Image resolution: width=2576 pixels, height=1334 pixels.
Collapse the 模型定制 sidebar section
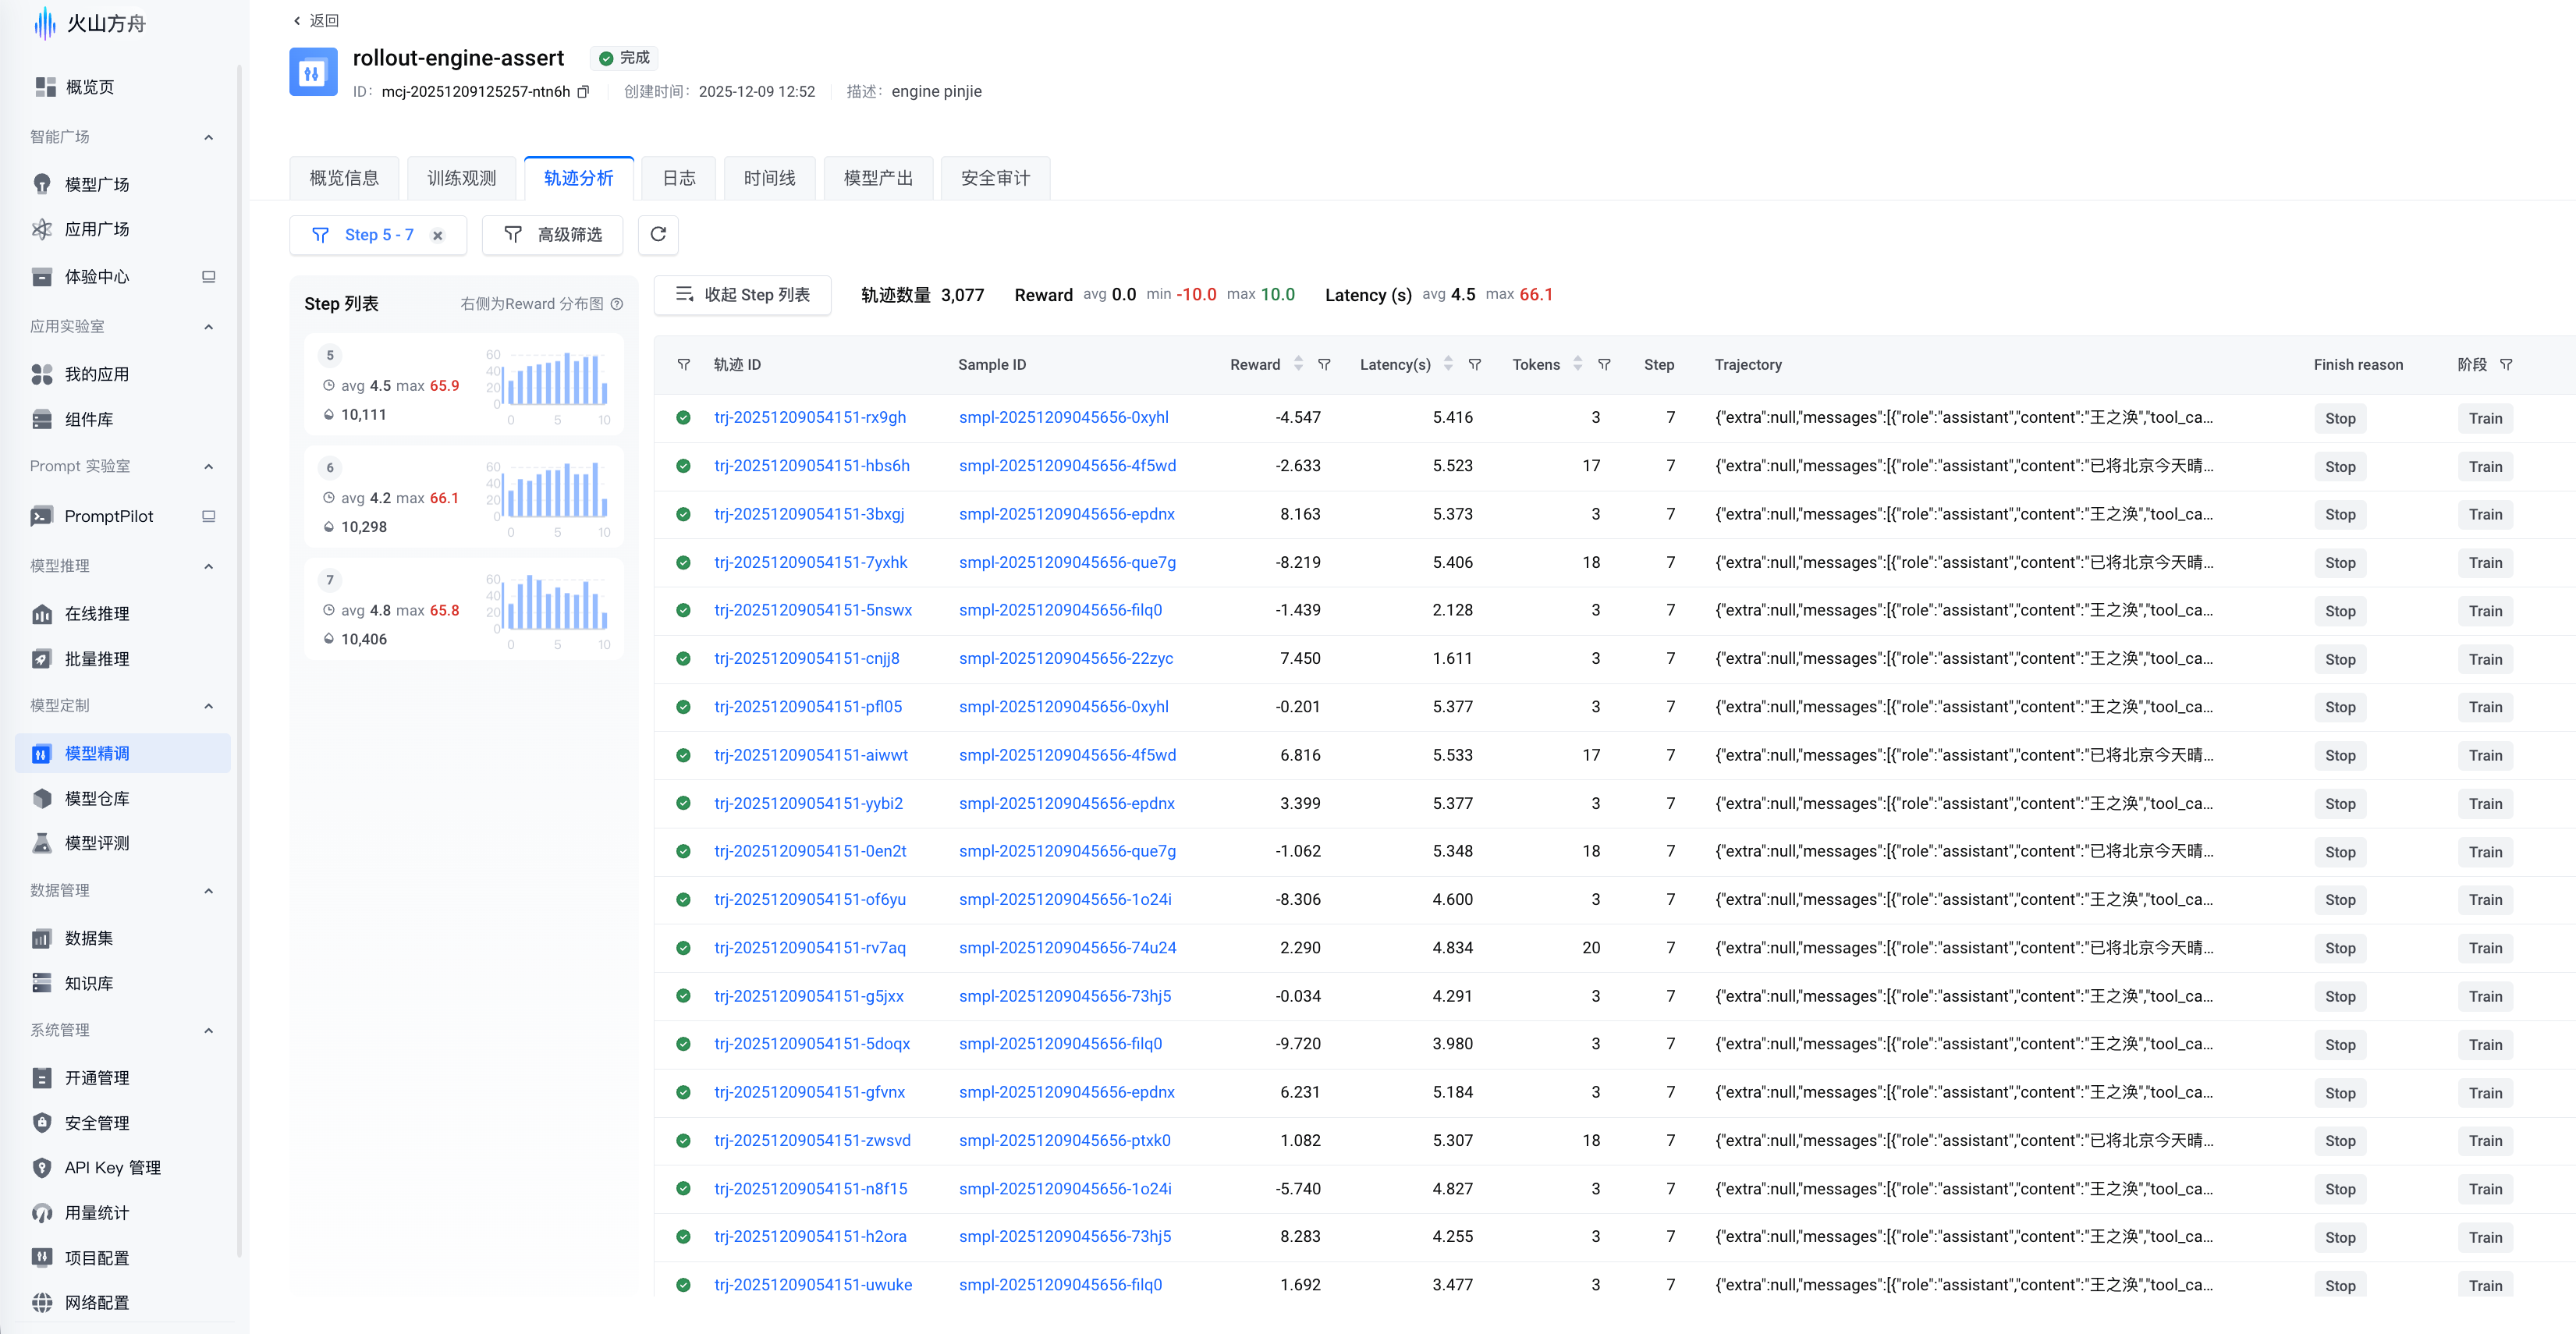click(208, 706)
